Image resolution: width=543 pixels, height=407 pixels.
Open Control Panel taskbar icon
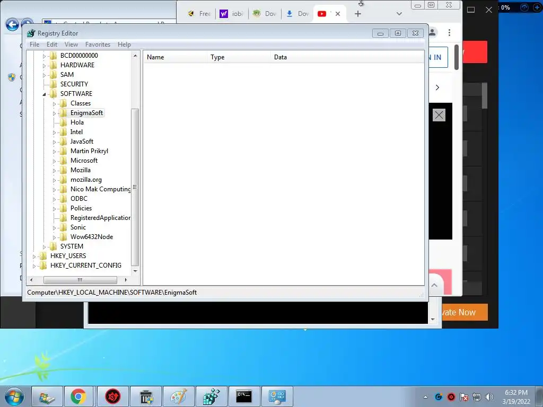click(x=277, y=396)
